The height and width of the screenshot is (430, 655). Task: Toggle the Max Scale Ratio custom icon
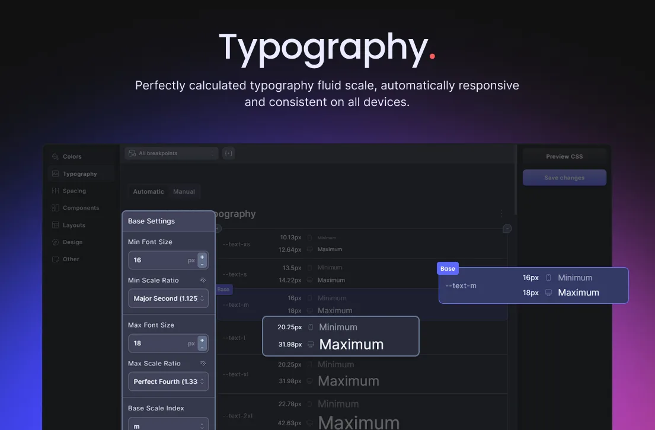pyautogui.click(x=203, y=363)
